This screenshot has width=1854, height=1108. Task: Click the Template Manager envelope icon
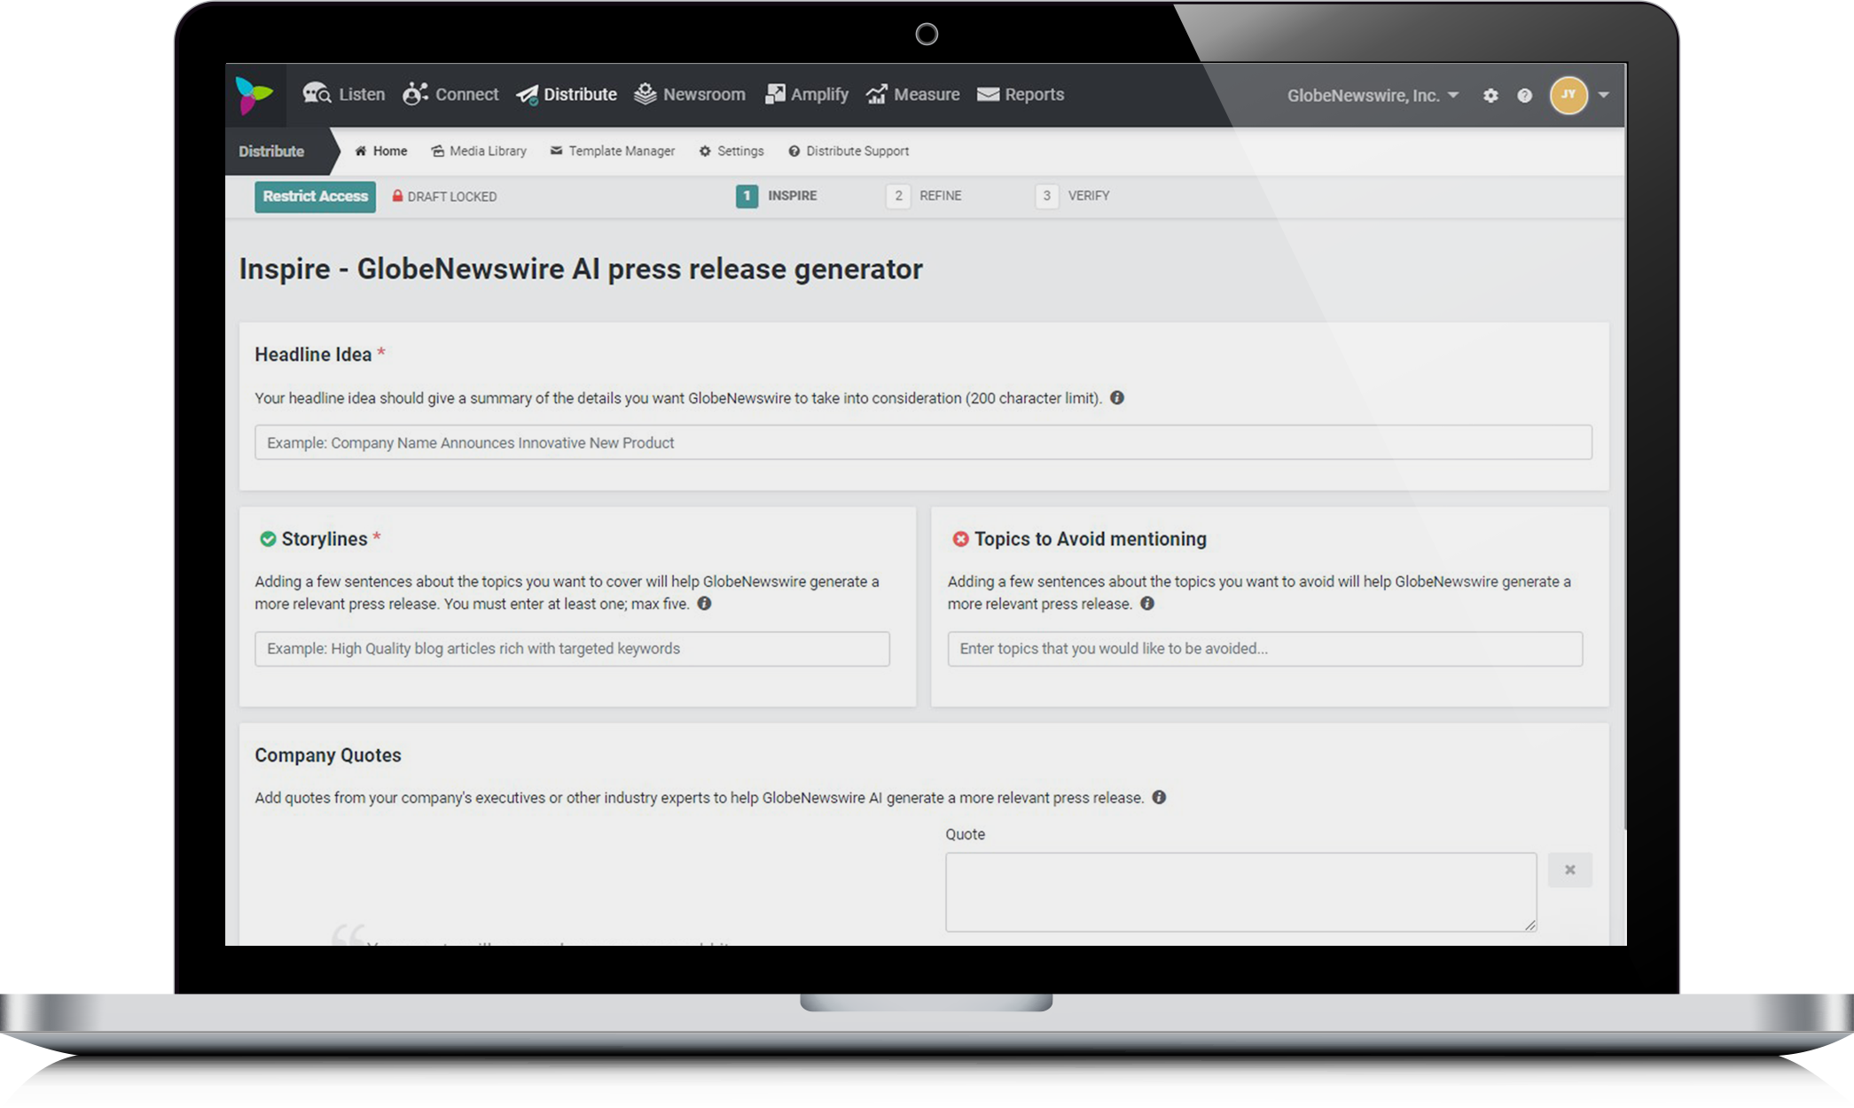click(556, 151)
